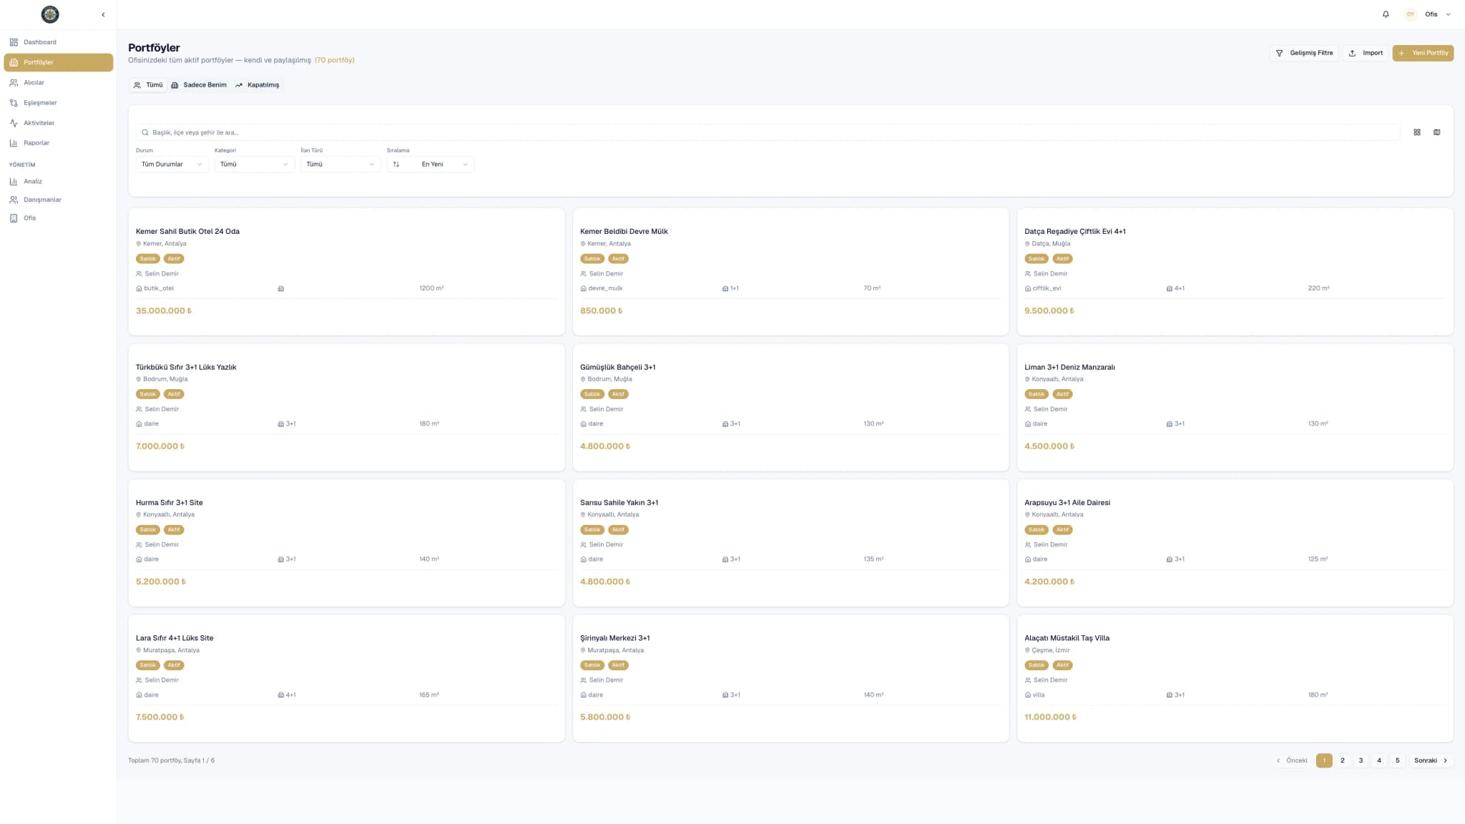Click the 35.000.000 ₺ price
This screenshot has height=824, width=1465.
pyautogui.click(x=164, y=311)
